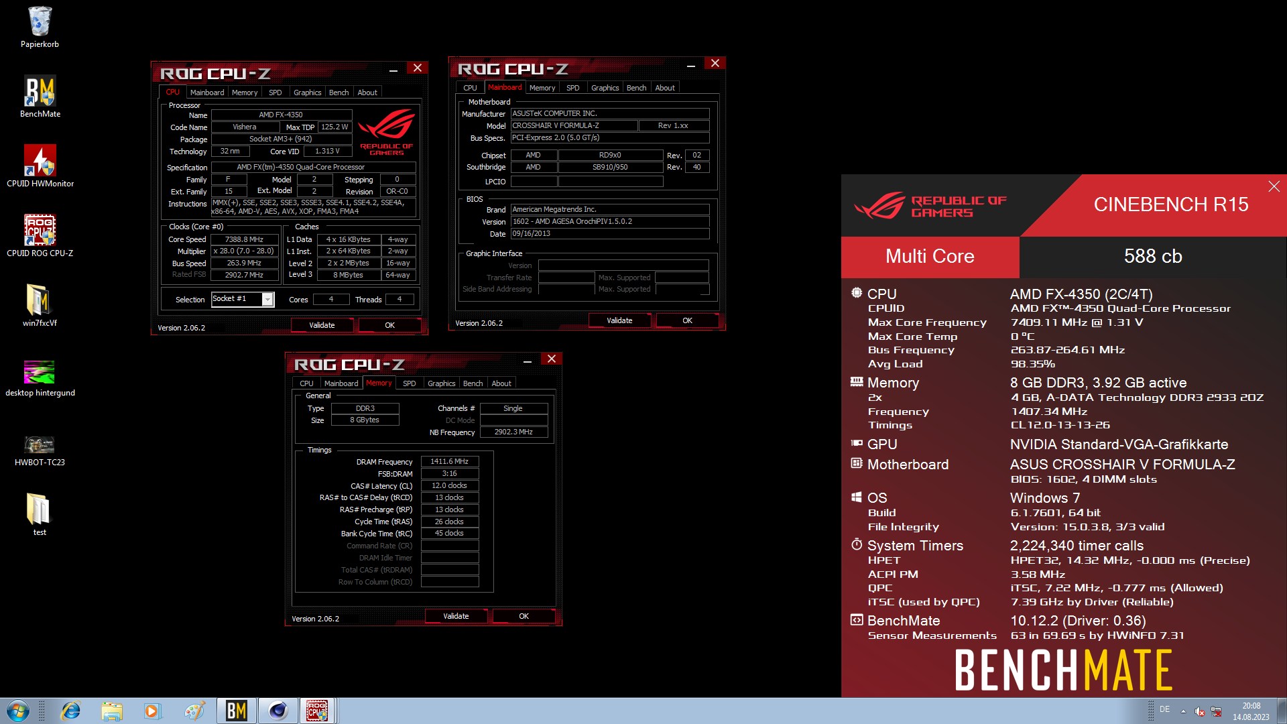Open the test folder on the desktop
Viewport: 1287px width, 724px height.
(x=40, y=515)
